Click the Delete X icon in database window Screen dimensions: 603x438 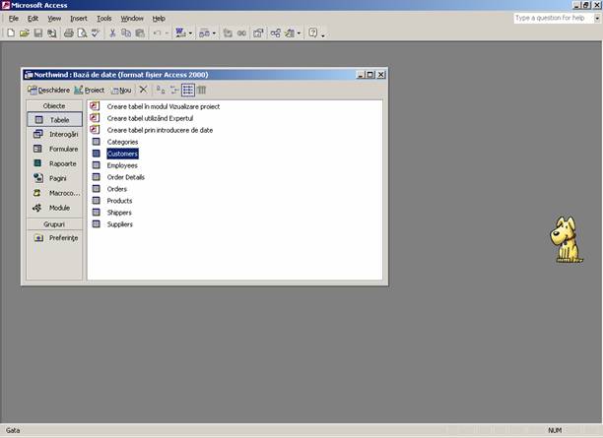[x=143, y=90]
